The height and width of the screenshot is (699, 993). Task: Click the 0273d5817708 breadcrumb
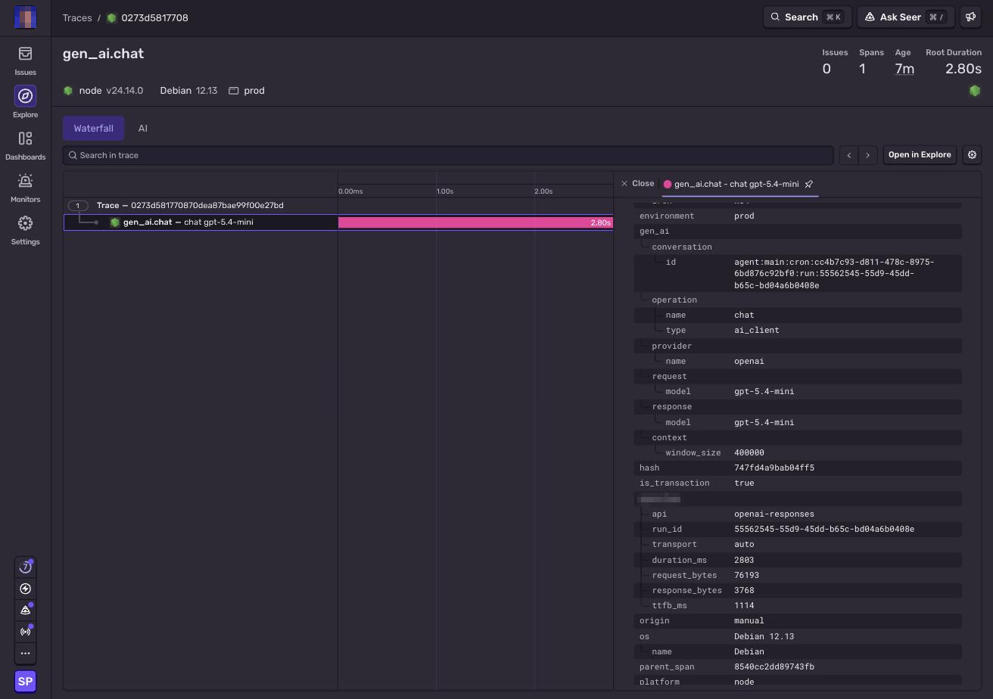154,17
